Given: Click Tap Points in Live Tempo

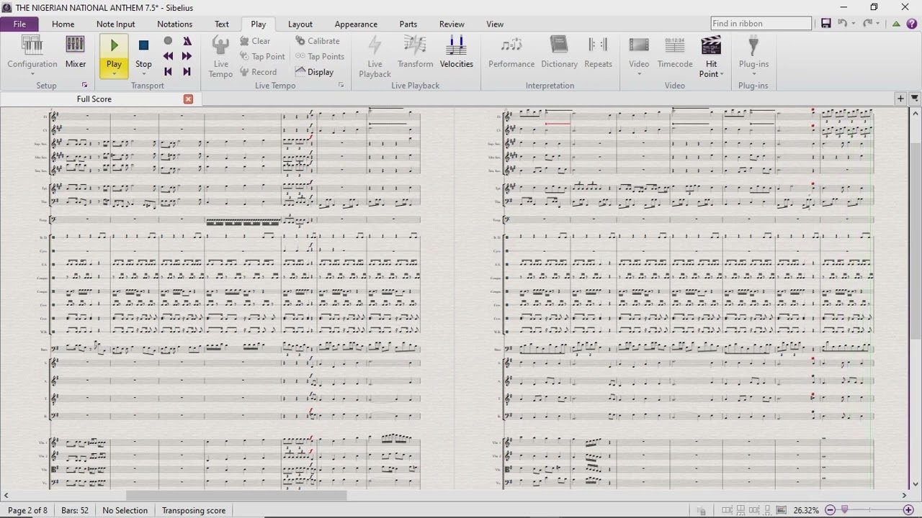Looking at the screenshot, I should (x=319, y=56).
